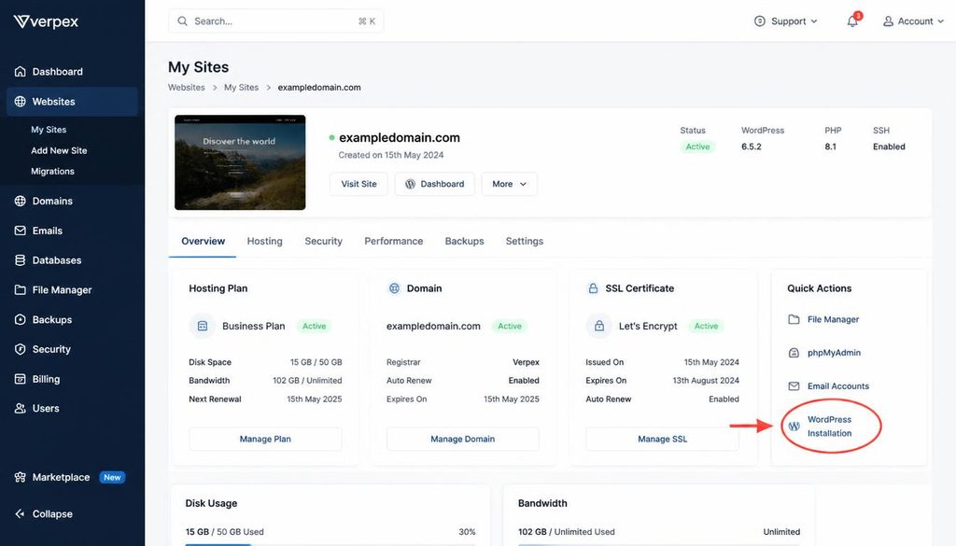
Task: Click the Domains globe icon
Action: tap(21, 201)
